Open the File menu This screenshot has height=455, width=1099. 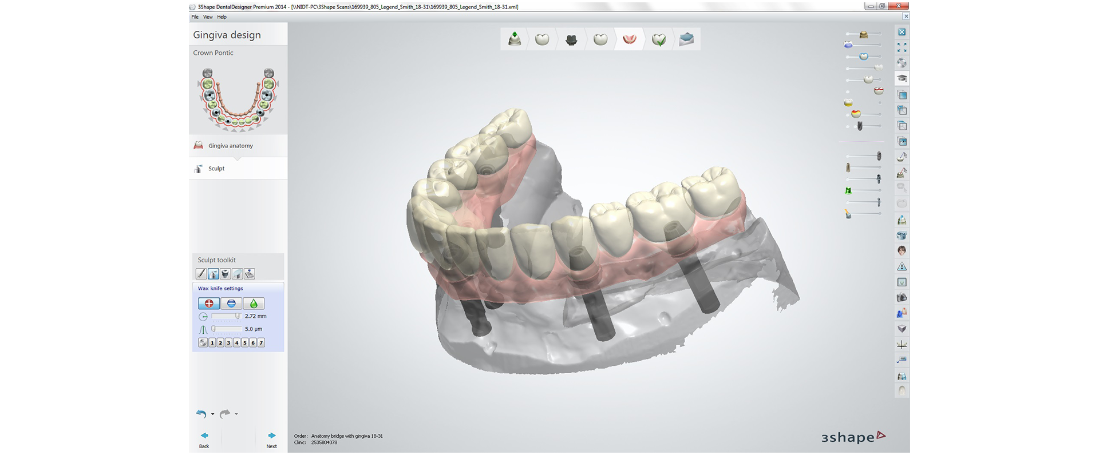(195, 17)
